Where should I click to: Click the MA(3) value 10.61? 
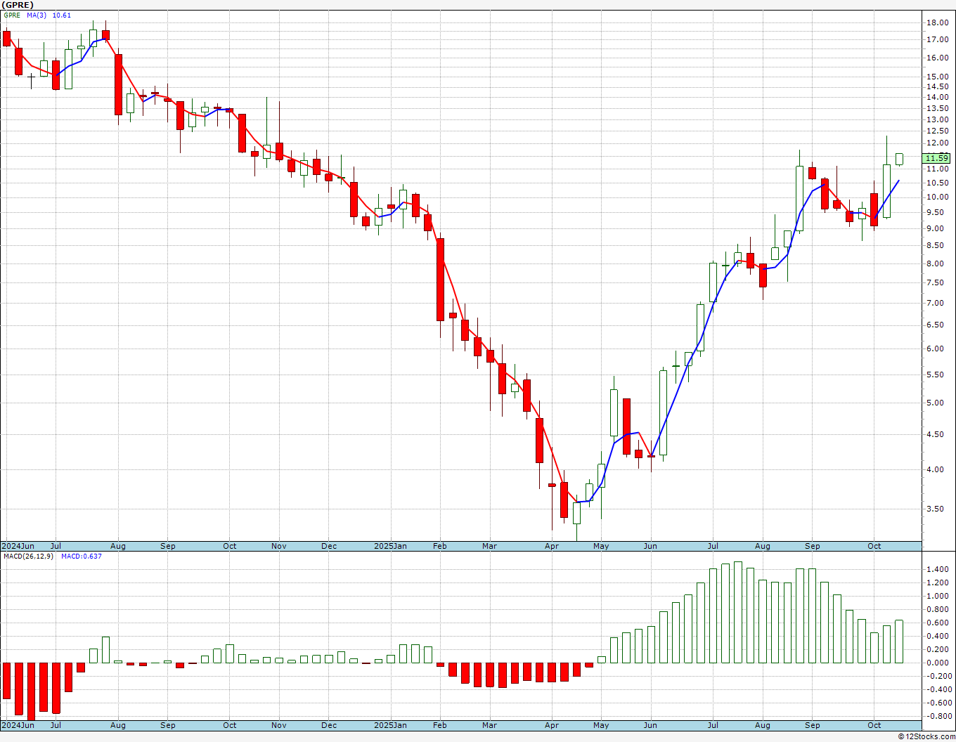[62, 15]
